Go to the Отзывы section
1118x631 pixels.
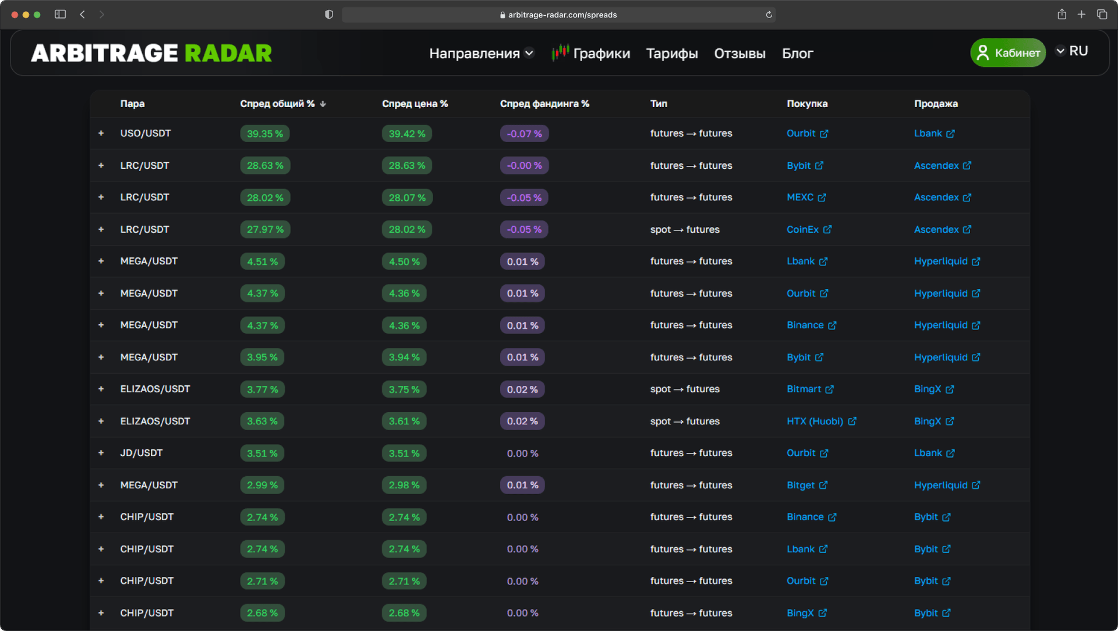coord(740,53)
